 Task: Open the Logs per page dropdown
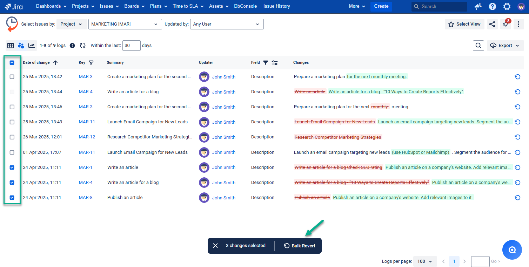[425, 261]
